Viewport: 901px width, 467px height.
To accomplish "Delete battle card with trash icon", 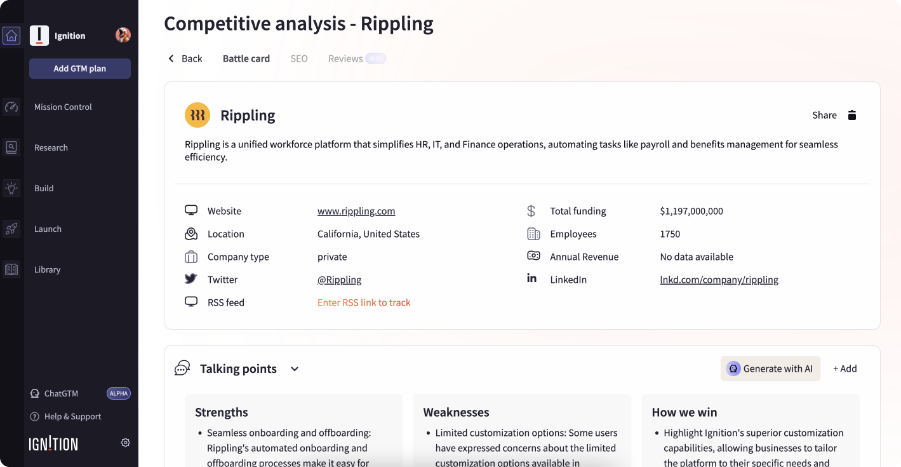I will [852, 115].
